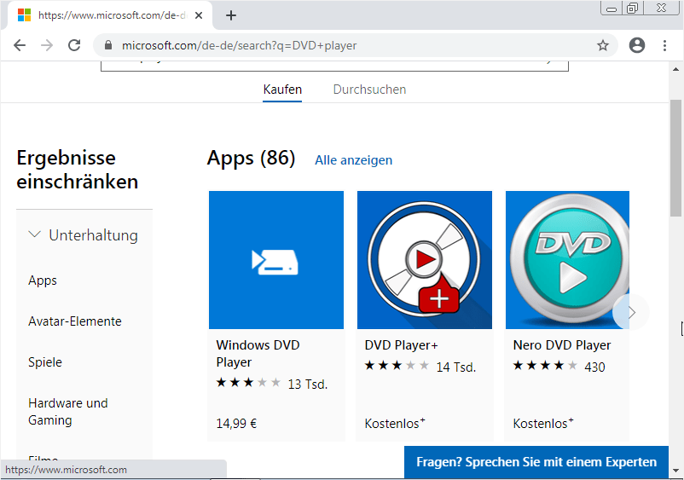The width and height of the screenshot is (684, 480).
Task: Switch to the Kaufen tab
Action: pyautogui.click(x=282, y=90)
